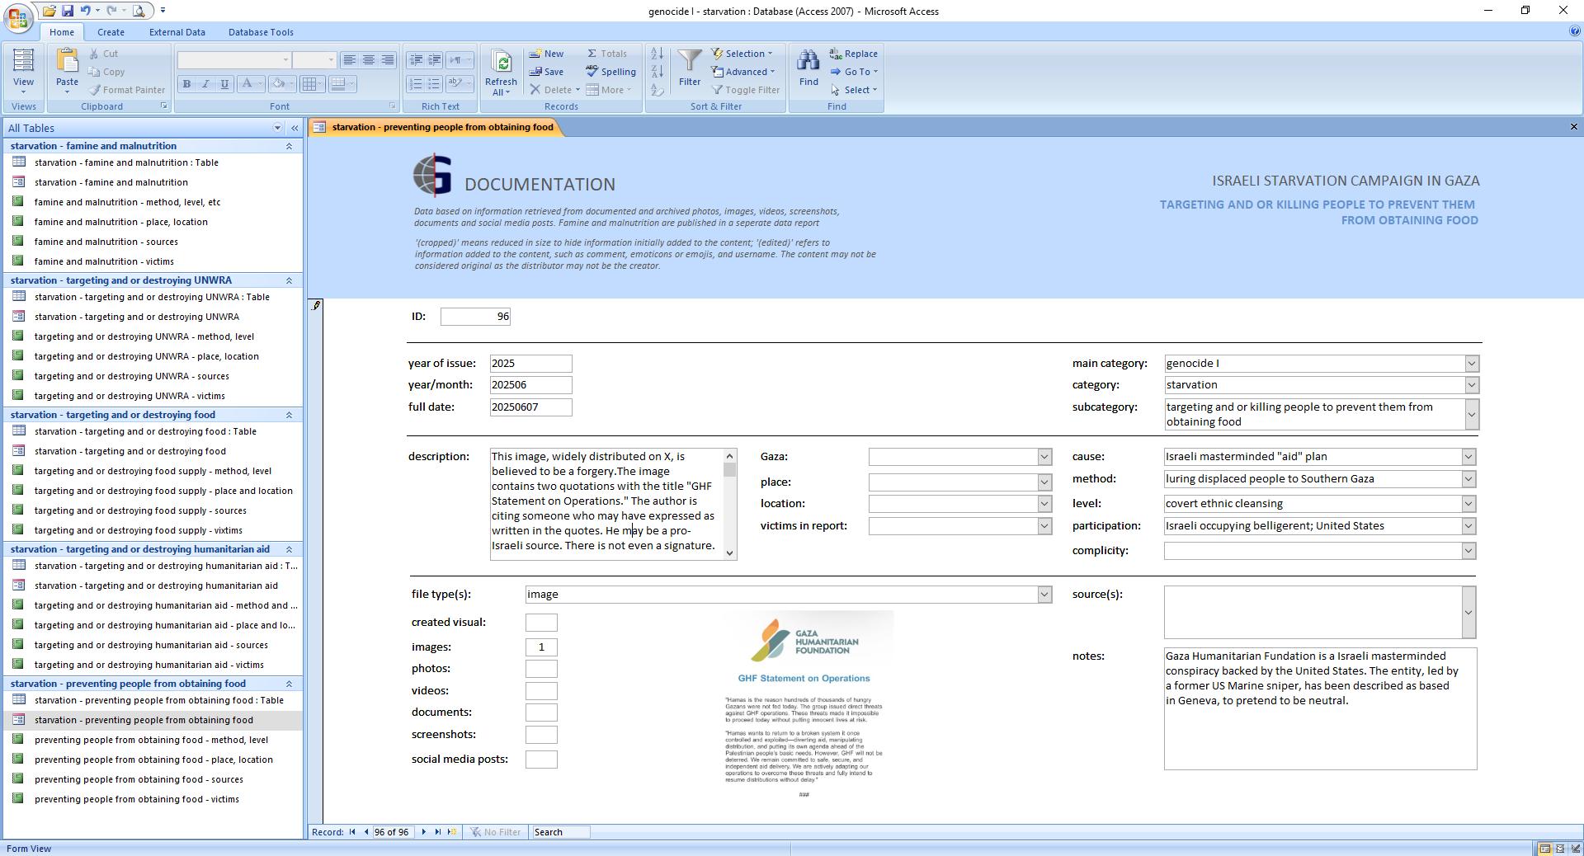Collapse famine and malnutrition group

289,146
